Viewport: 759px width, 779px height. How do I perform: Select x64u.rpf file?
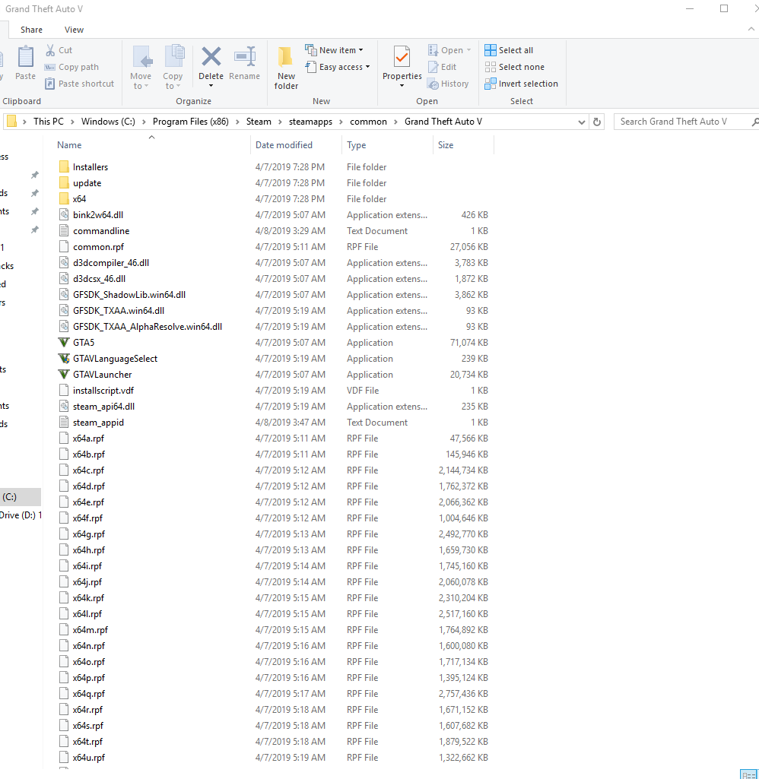(88, 757)
